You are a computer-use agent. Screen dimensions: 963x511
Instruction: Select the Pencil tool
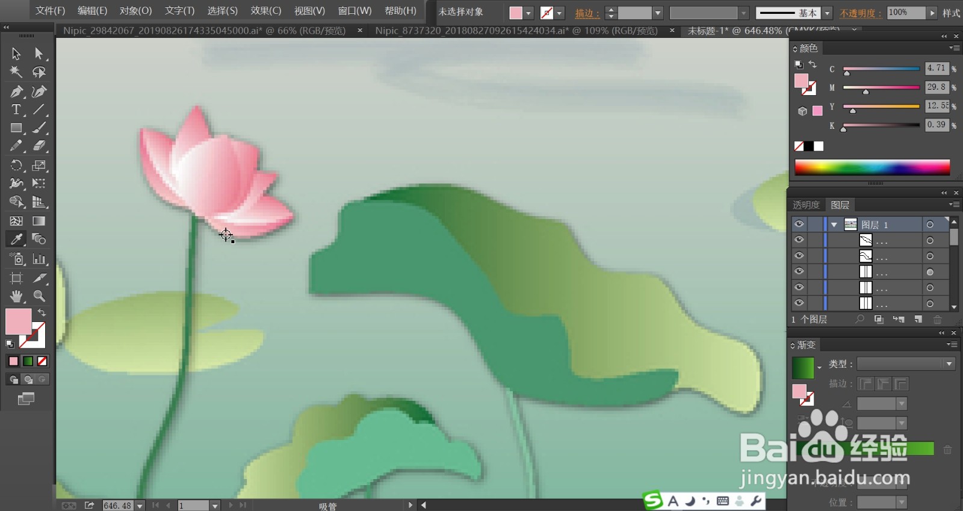16,146
